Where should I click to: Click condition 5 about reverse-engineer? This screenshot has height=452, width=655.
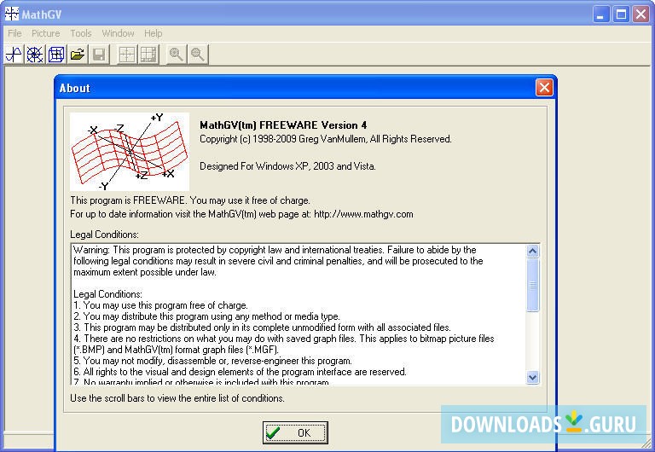(x=212, y=361)
